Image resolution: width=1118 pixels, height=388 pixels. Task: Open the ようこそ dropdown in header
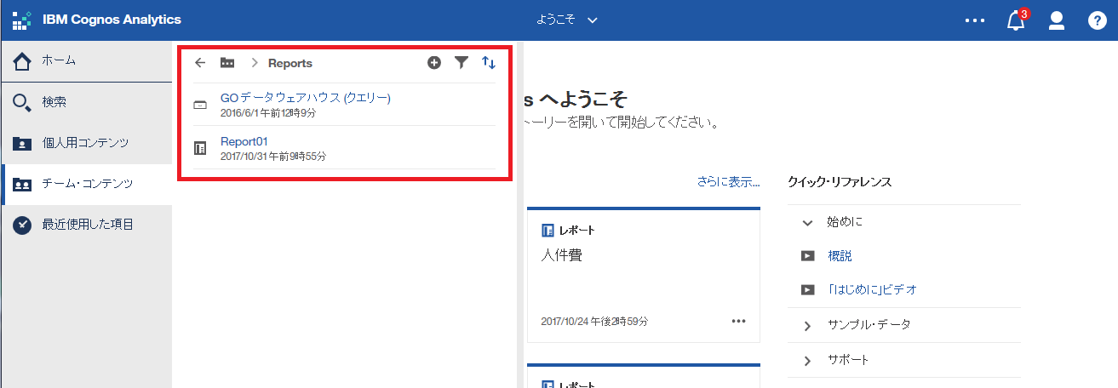tap(567, 20)
